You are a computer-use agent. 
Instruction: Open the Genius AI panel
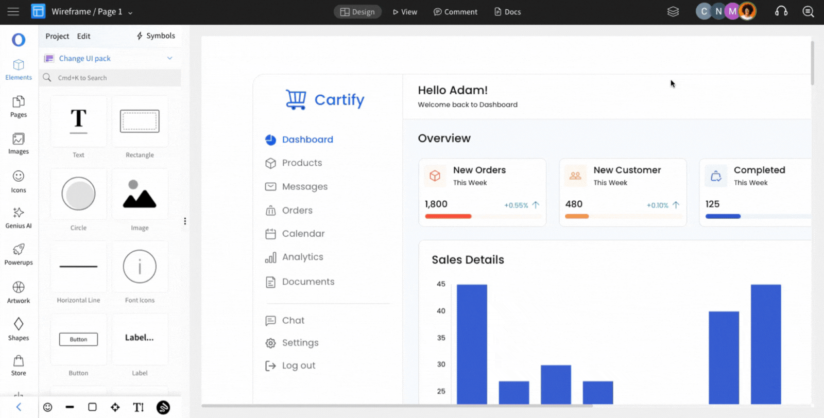coord(19,218)
